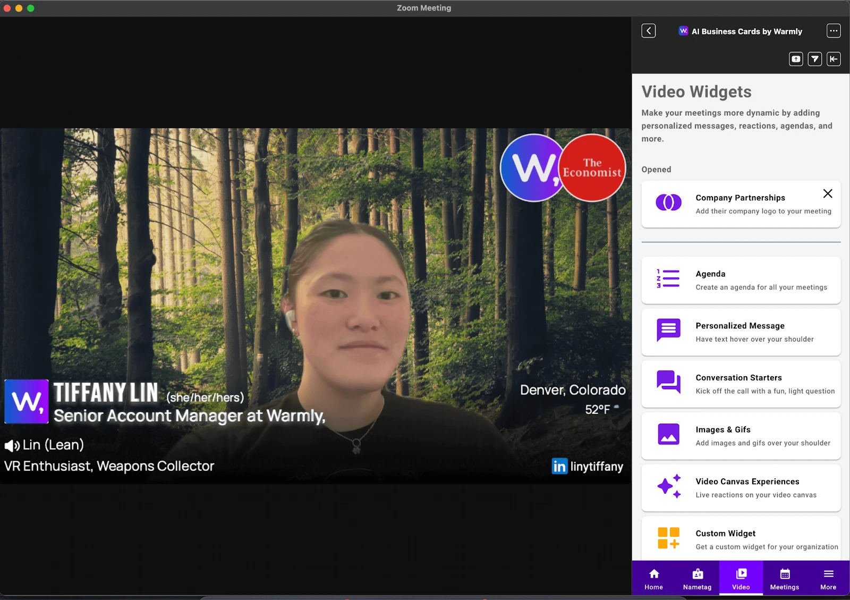Click the Denver, Colorado location text
Viewport: 850px width, 600px height.
point(573,390)
